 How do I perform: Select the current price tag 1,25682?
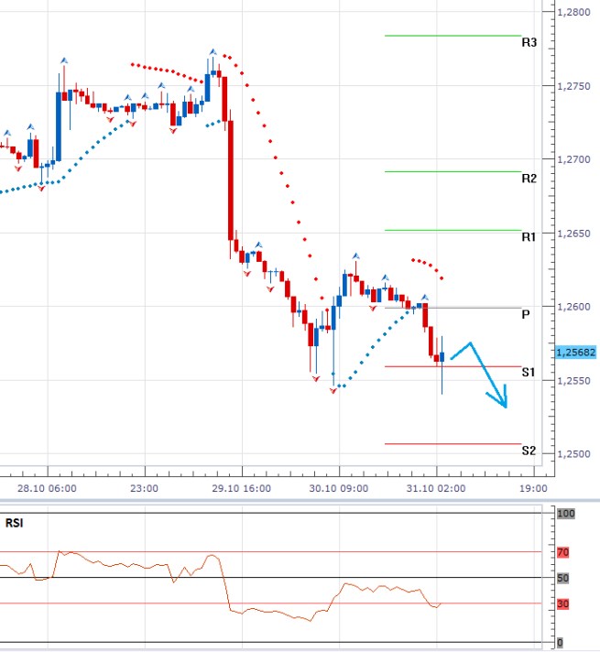576,353
